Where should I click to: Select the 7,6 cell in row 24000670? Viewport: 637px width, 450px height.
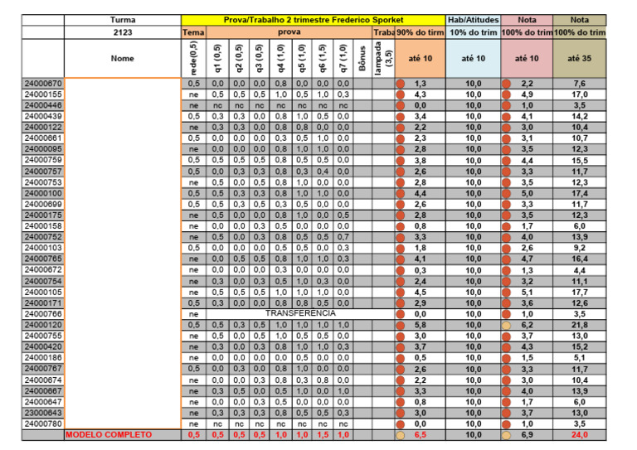coord(579,84)
